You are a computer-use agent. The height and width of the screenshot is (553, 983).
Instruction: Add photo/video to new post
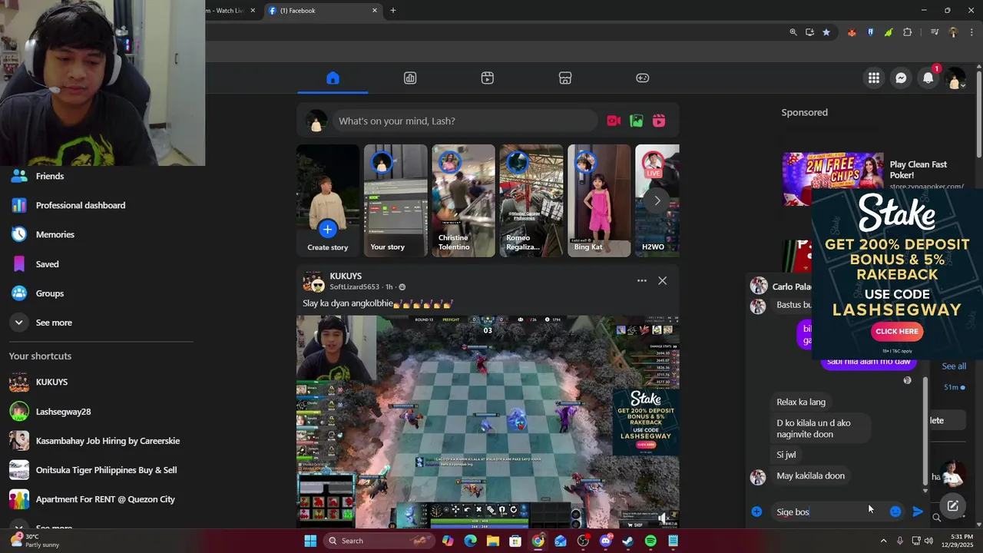(x=636, y=121)
